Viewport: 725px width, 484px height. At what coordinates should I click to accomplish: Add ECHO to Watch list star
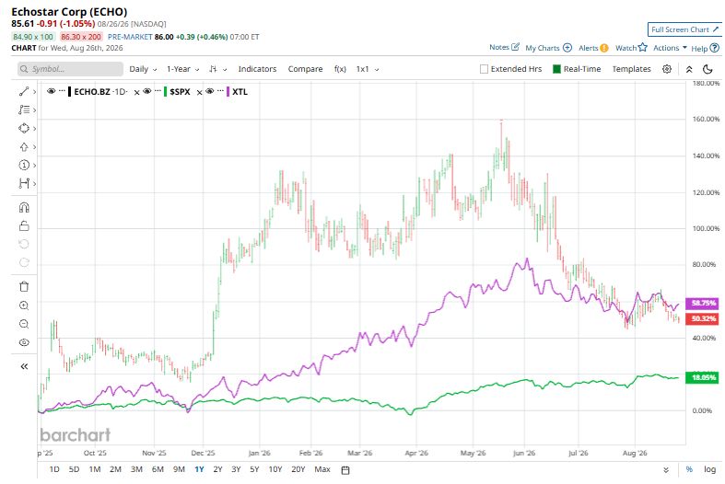coord(643,47)
